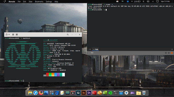Click the blue square tray icon
The image size is (174, 97).
[x=128, y=2]
